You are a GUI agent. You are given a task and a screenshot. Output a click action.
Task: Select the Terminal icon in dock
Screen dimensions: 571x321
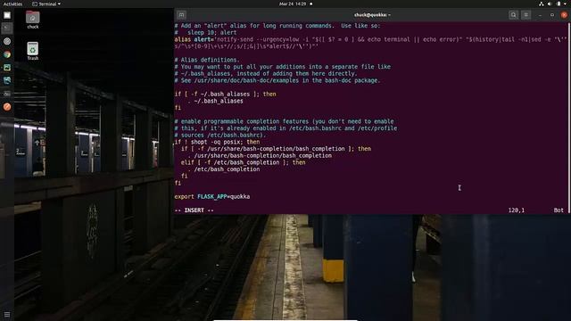point(7,28)
